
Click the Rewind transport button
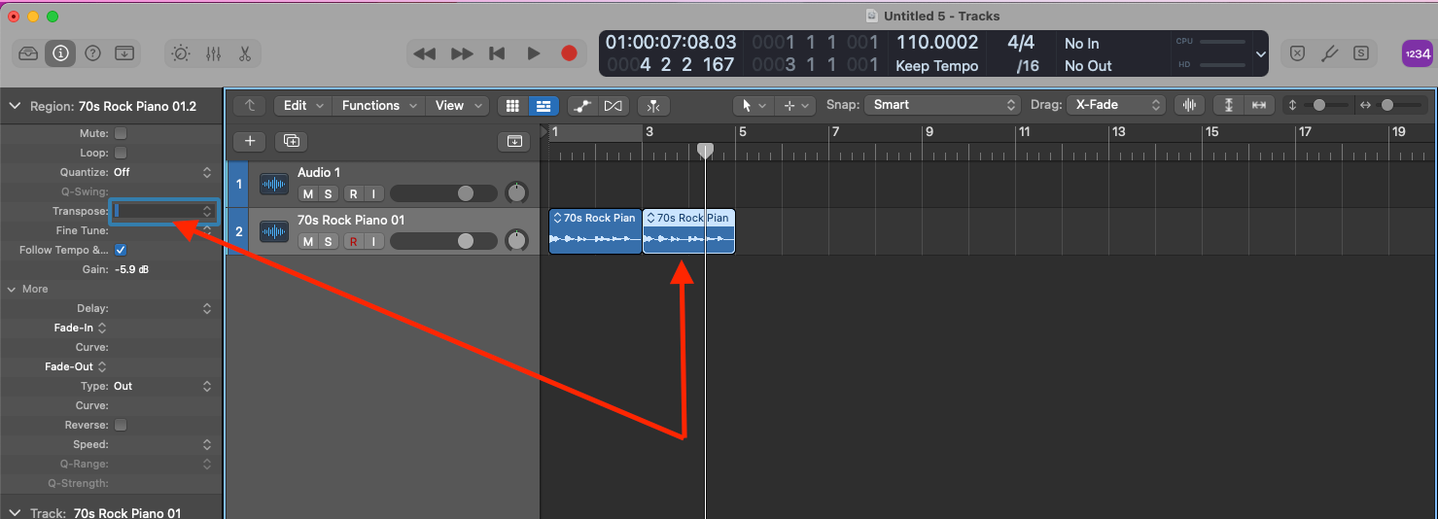click(x=424, y=54)
